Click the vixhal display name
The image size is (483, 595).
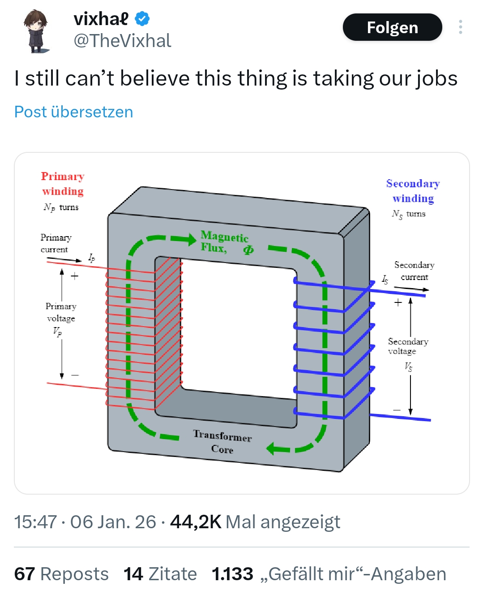(x=101, y=19)
